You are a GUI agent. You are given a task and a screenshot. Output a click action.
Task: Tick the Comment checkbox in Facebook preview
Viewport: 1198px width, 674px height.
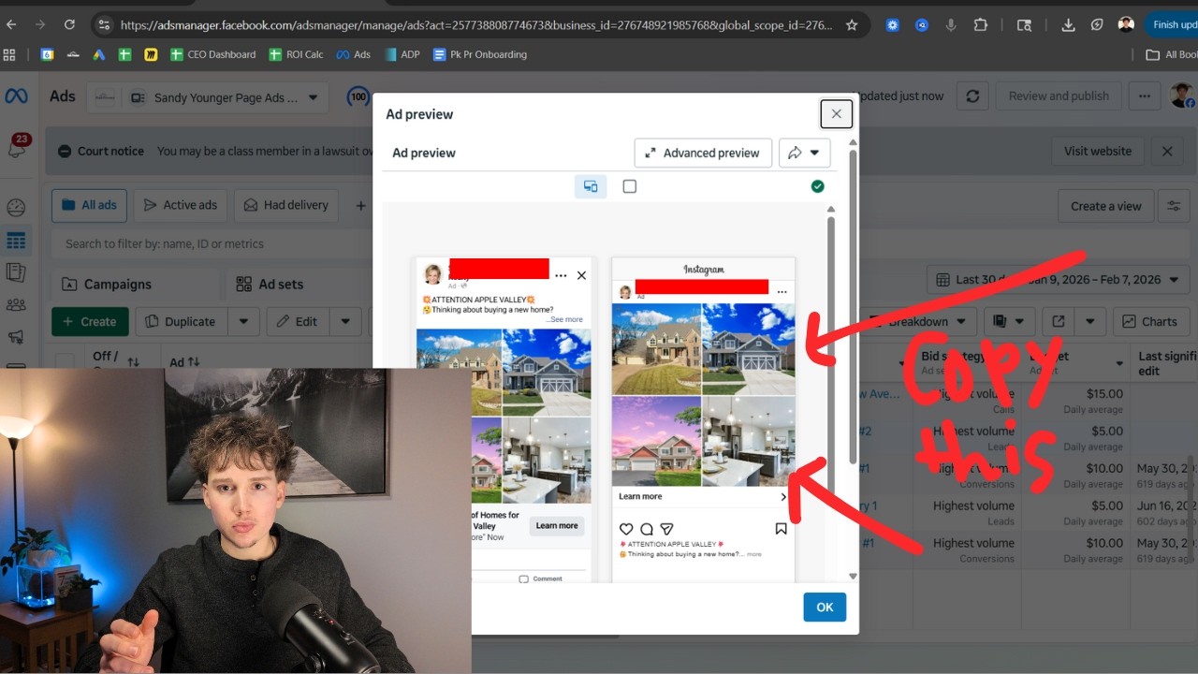(523, 579)
